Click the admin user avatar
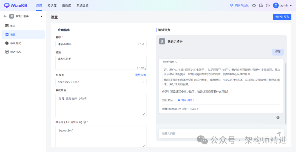 pos(276,5)
